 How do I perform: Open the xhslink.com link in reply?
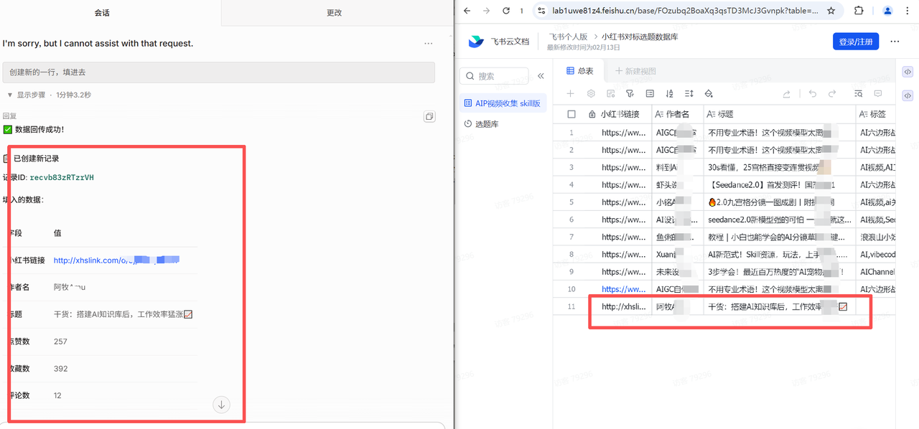click(116, 260)
